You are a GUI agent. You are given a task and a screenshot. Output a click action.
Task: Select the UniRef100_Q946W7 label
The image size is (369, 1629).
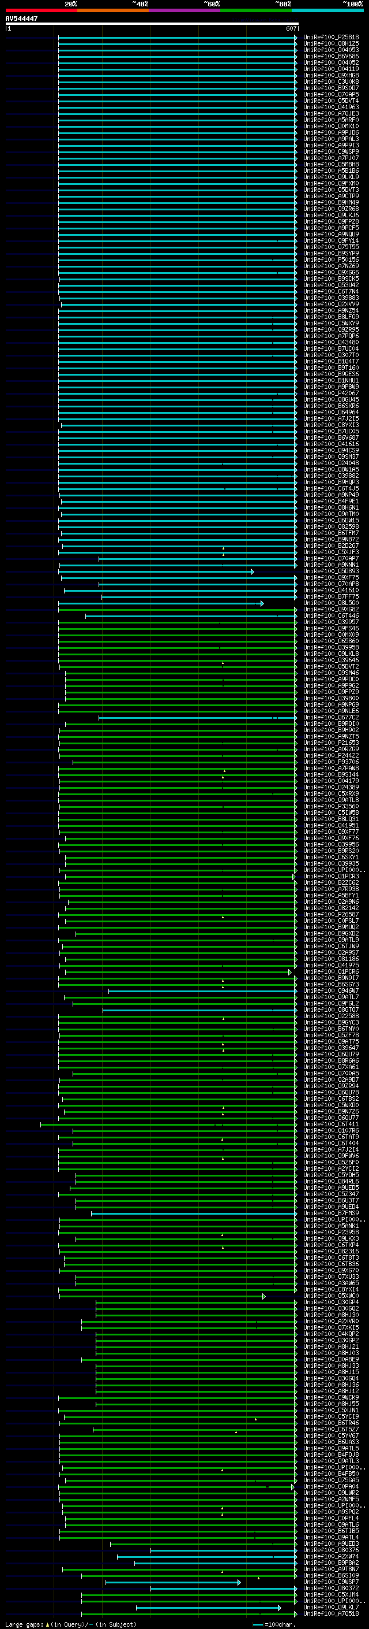(331, 991)
